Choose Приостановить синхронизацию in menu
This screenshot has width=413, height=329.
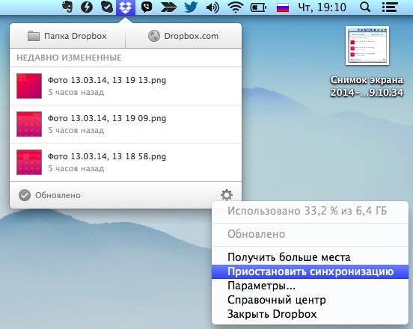tap(310, 271)
